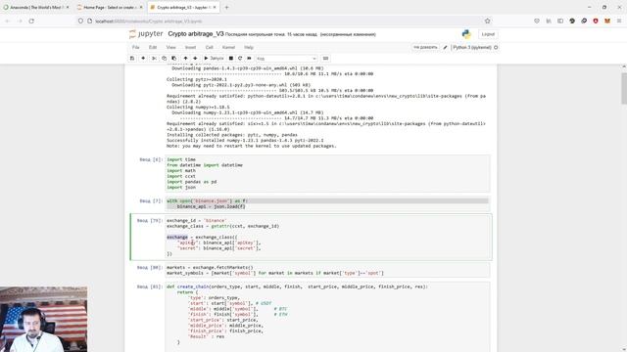Open the Cell menu
Screen dimensions: 627x352
pyautogui.click(x=209, y=47)
